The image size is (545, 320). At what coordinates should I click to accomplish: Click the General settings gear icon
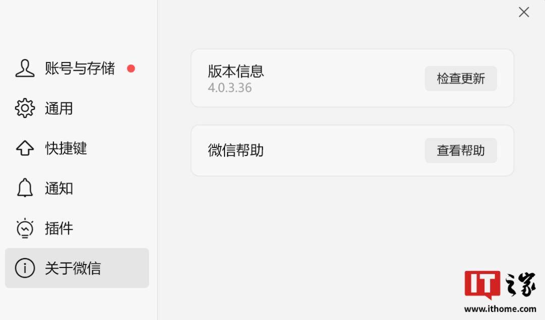click(25, 109)
